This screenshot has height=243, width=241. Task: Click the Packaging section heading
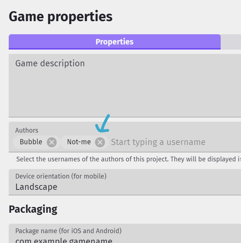point(33,209)
